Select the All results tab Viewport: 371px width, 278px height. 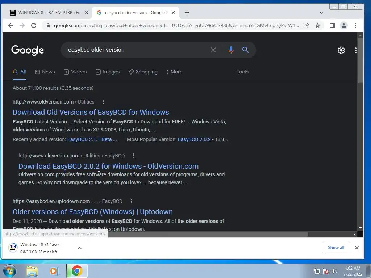click(19, 72)
